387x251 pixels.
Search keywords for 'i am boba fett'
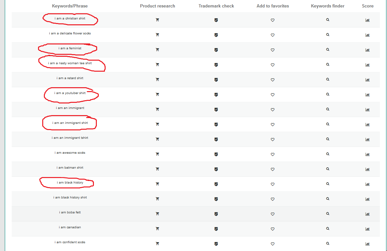tap(328, 214)
